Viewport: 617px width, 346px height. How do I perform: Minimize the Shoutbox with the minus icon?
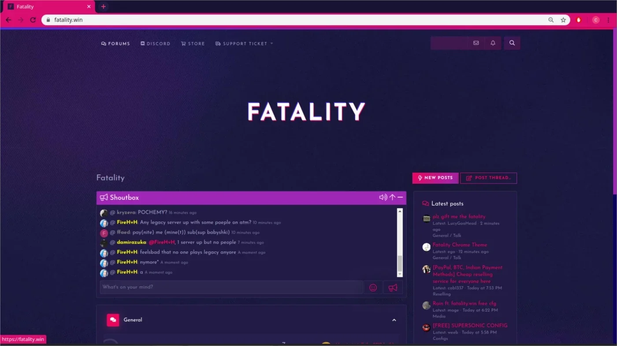[x=400, y=197]
